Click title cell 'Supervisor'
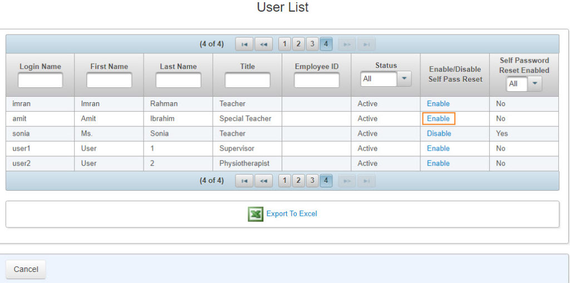The image size is (570, 283). tap(237, 148)
